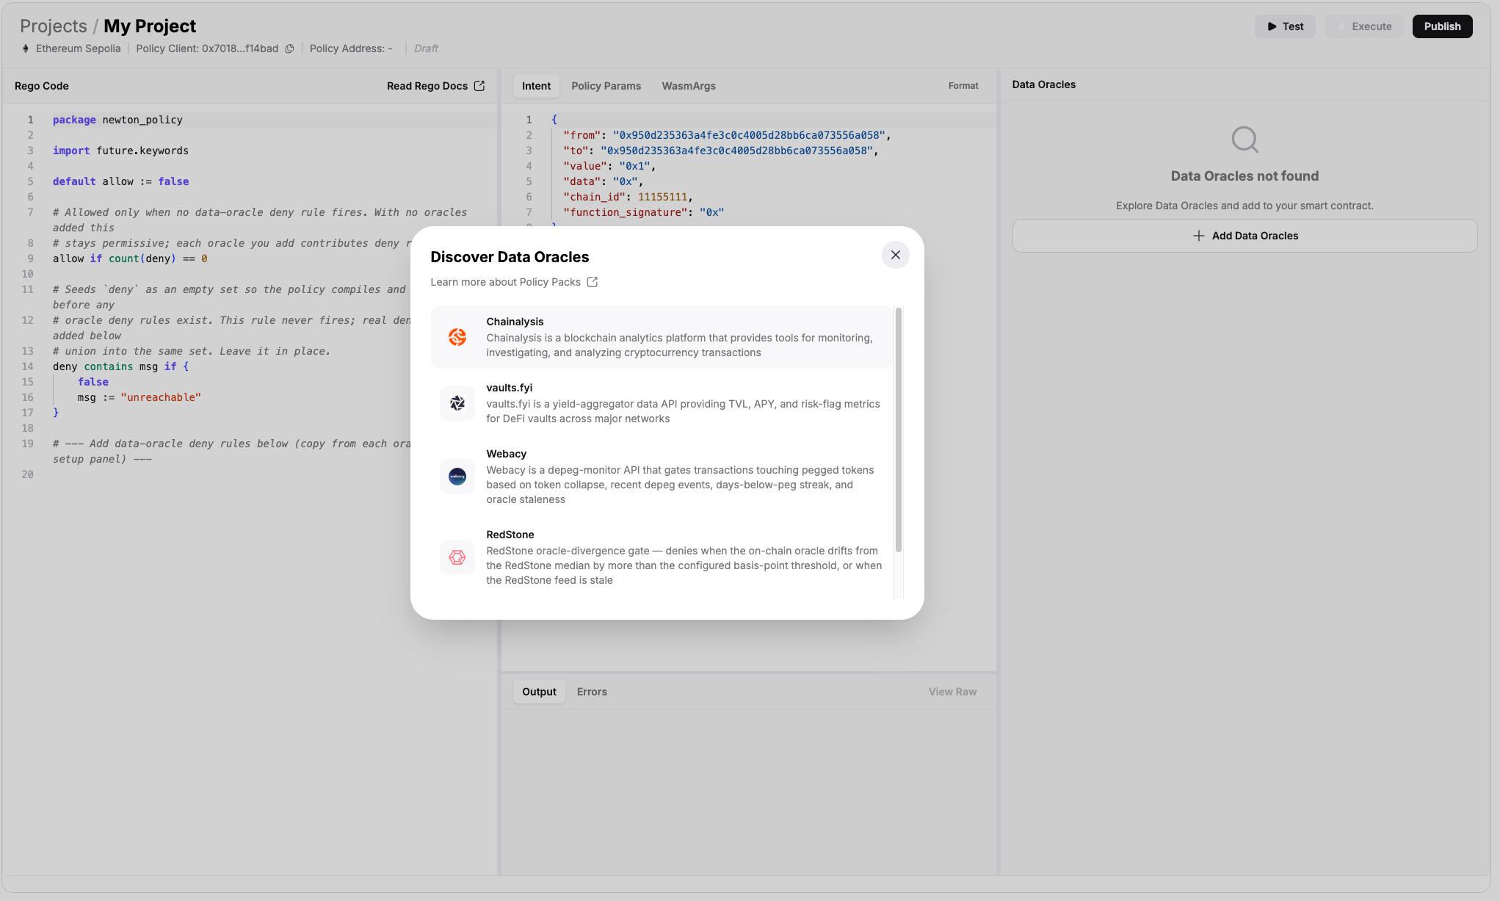Switch to the Policy Params tab
Screen dimensions: 1500x901
click(x=606, y=86)
